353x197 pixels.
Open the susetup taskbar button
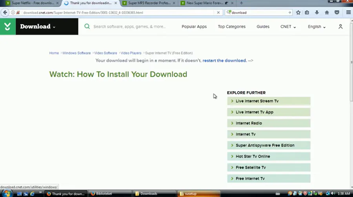click(x=198, y=193)
